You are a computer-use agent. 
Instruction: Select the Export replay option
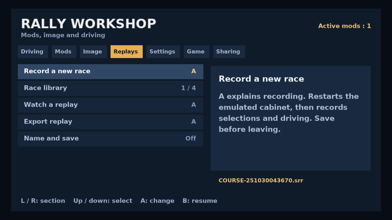click(x=111, y=122)
